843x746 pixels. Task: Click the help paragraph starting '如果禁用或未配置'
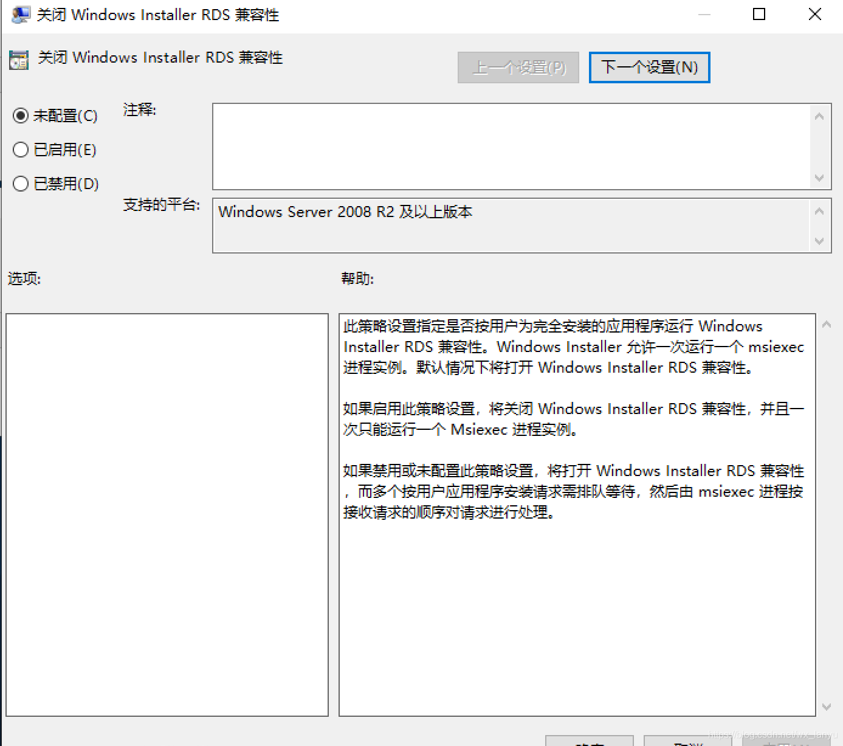(x=574, y=491)
